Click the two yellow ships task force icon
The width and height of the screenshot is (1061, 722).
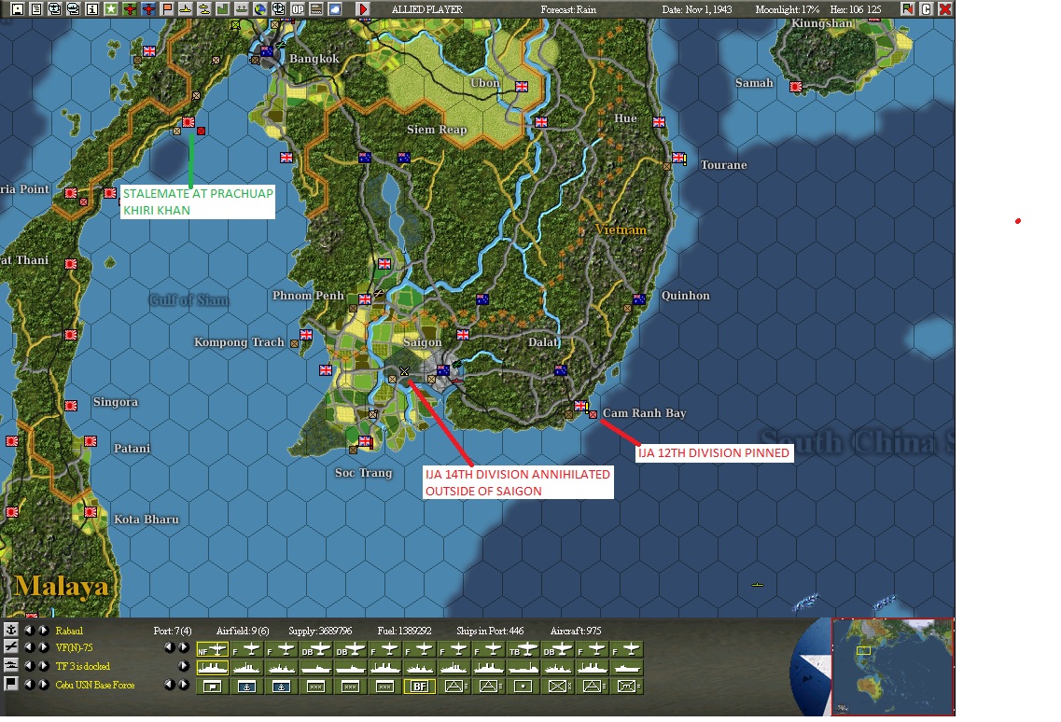pyautogui.click(x=203, y=8)
